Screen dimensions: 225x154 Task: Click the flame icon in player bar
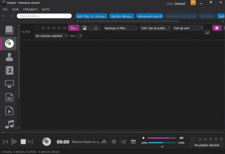[x=104, y=142]
